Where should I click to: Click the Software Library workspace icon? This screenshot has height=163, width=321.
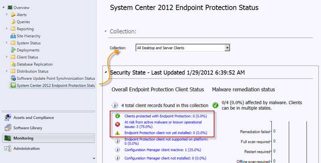(8, 128)
